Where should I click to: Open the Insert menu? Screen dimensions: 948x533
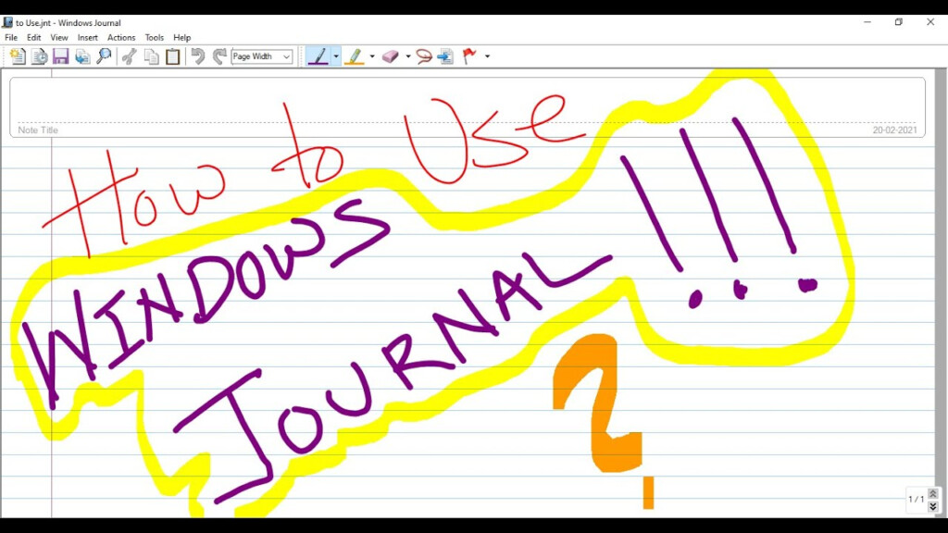pyautogui.click(x=88, y=37)
